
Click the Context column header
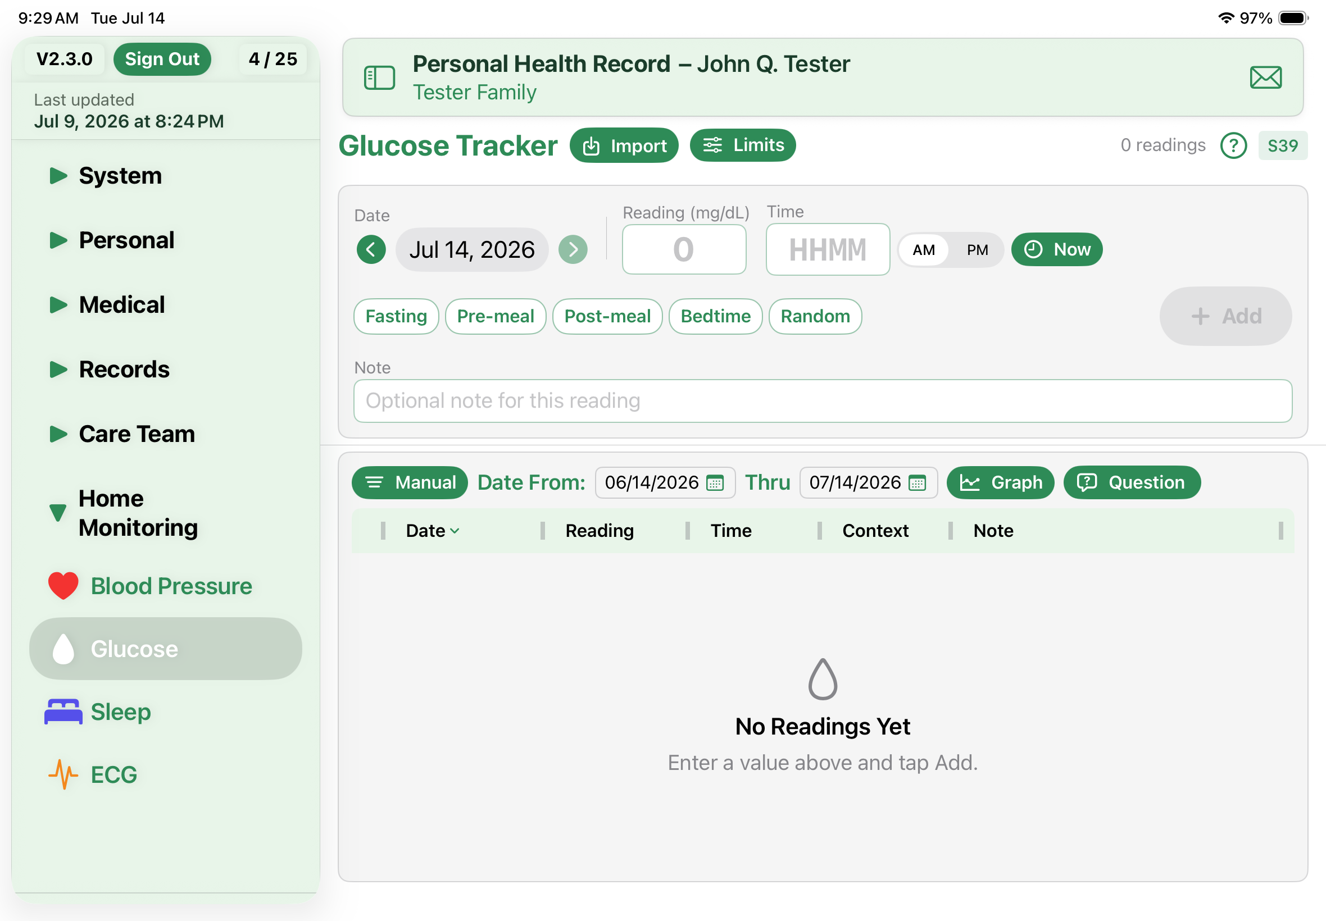[x=875, y=530]
